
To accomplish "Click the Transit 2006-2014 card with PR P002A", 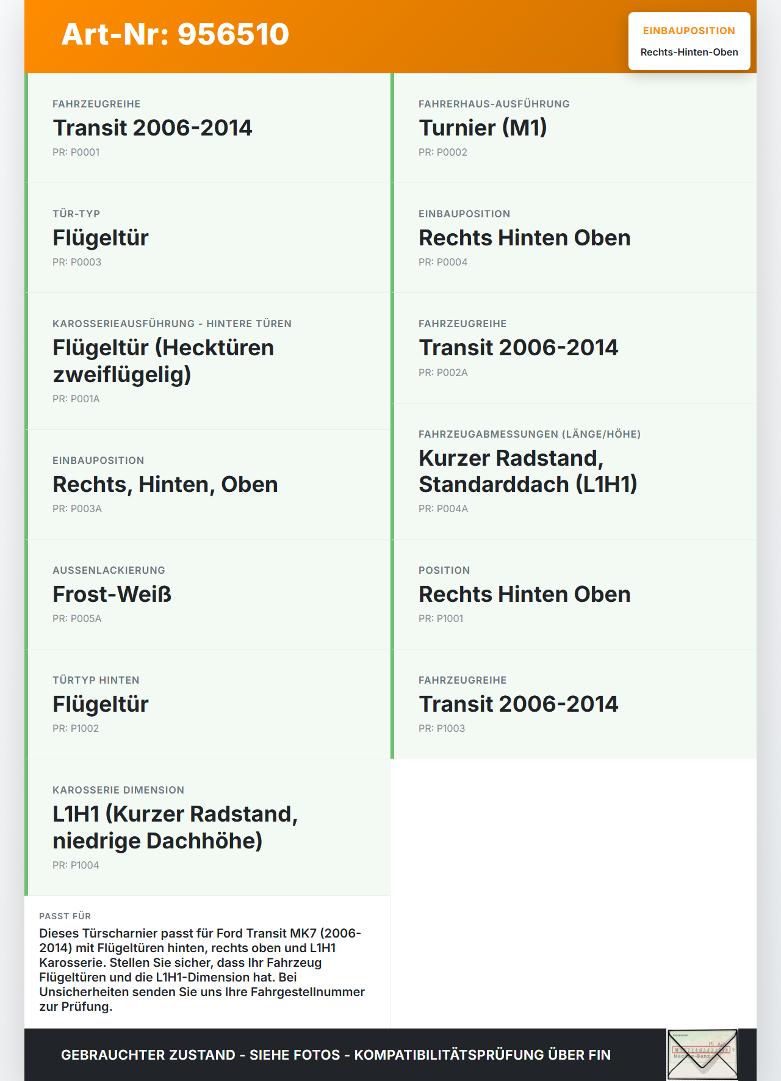I will coord(574,348).
